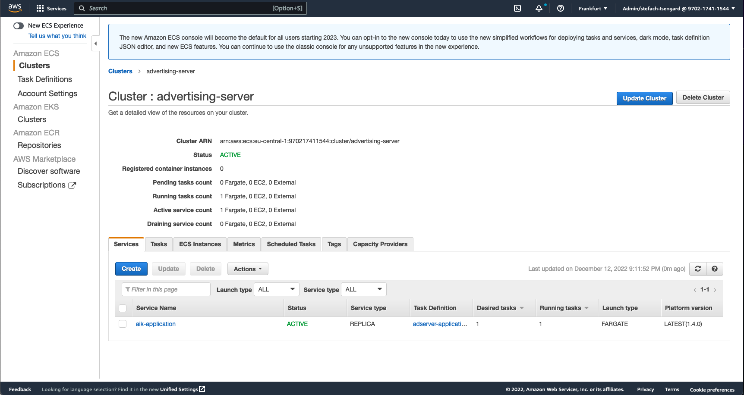Check the select-all services checkbox
744x395 pixels.
point(123,308)
